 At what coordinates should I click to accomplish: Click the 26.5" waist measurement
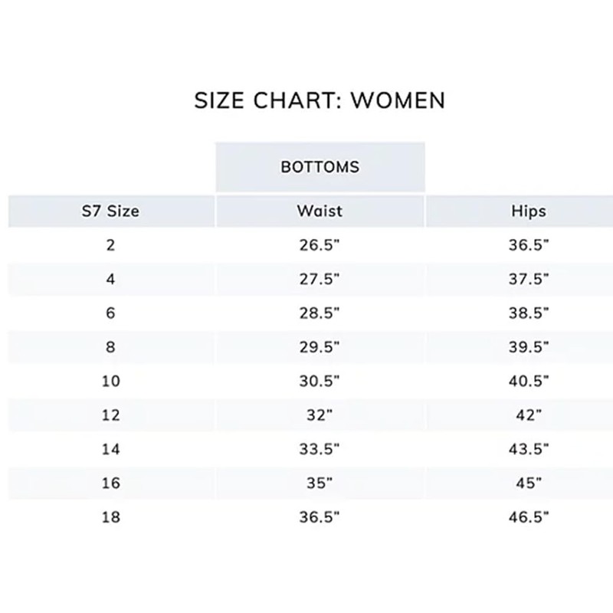pyautogui.click(x=320, y=246)
